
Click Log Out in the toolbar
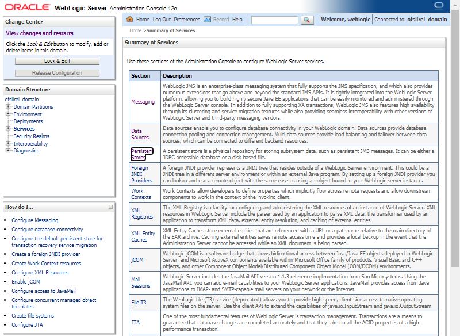162,20
